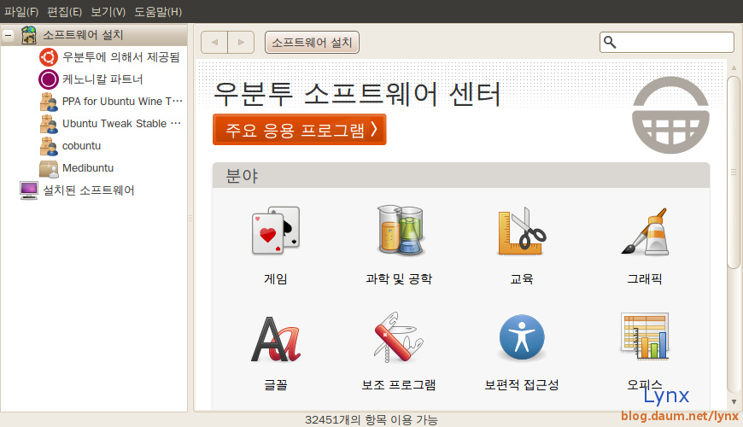Click the icon beside Ubuntu Tweak Stable
Viewport: 743px width, 427px height.
click(49, 124)
